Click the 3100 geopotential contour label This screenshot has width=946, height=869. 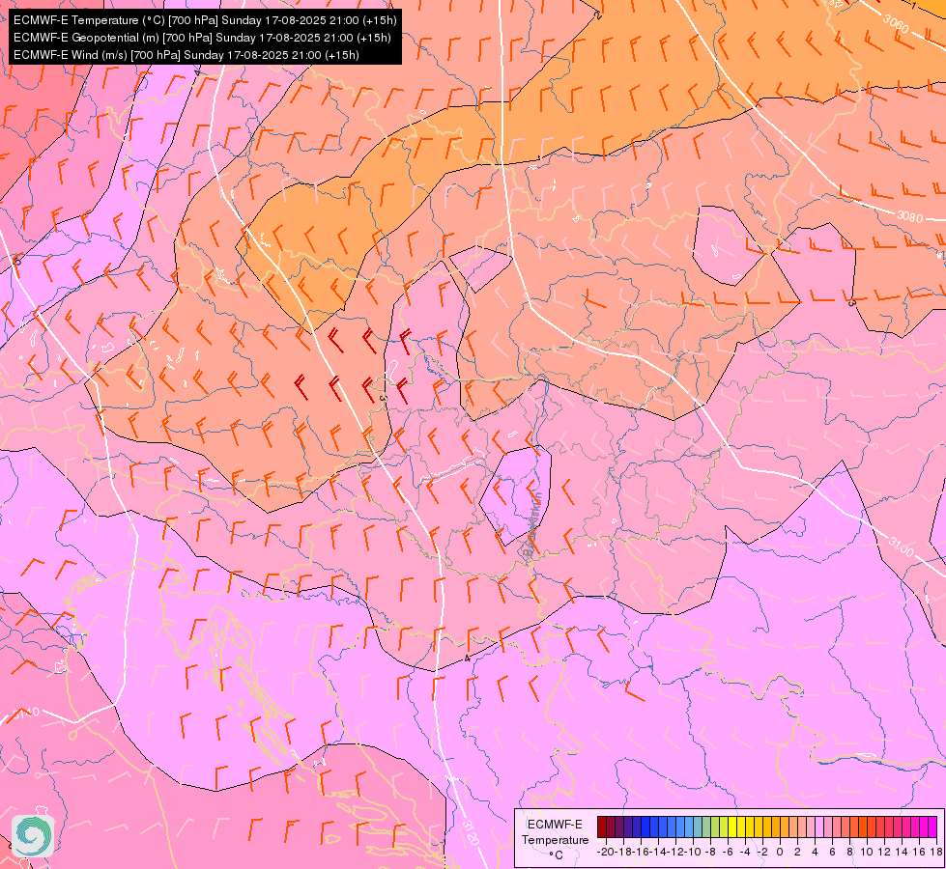901,546
